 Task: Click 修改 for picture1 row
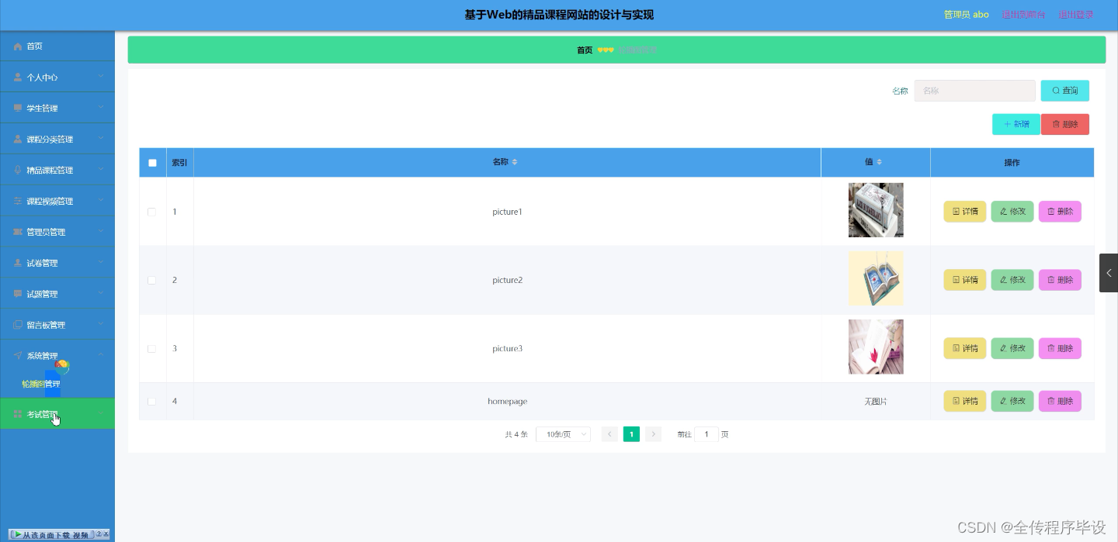pyautogui.click(x=1012, y=212)
